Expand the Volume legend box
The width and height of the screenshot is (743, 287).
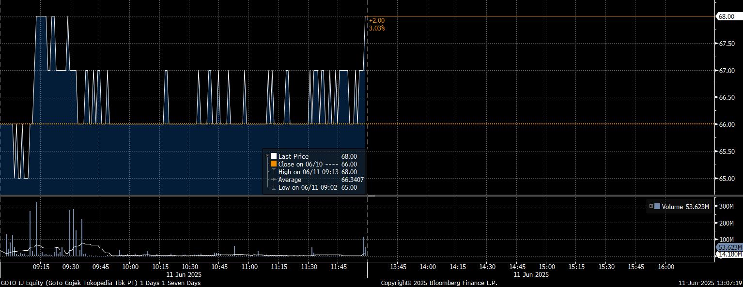coord(651,207)
